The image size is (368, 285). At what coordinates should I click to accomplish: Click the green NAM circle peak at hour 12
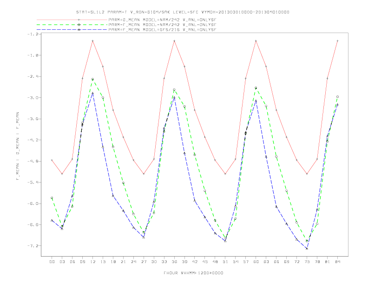coord(93,79)
